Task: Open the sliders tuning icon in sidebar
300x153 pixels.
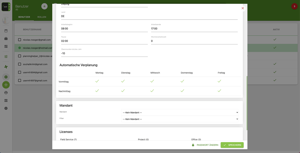Action: click(6, 57)
